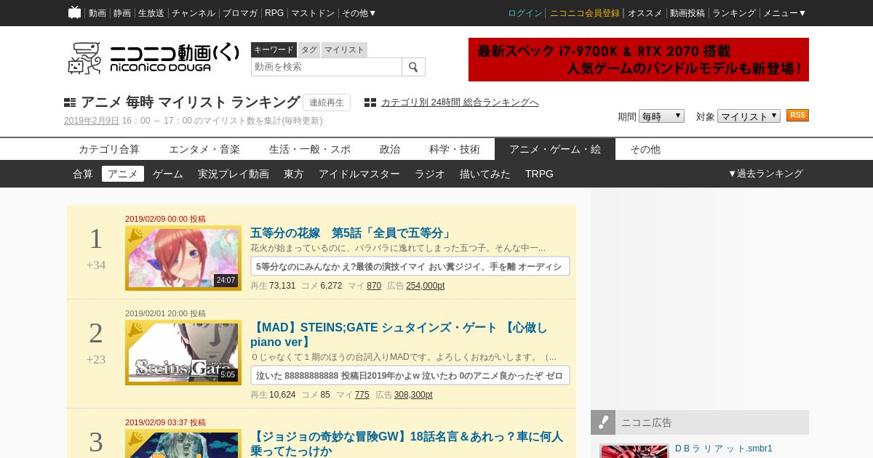The height and width of the screenshot is (458, 873).
Task: Select the マイリスト search tab
Action: (344, 49)
